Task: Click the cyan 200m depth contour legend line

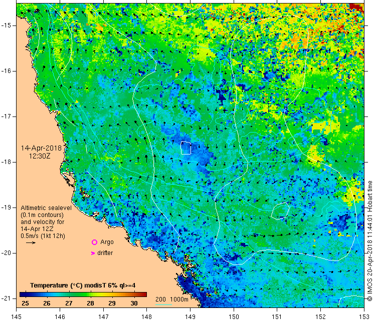Action: (x=163, y=304)
